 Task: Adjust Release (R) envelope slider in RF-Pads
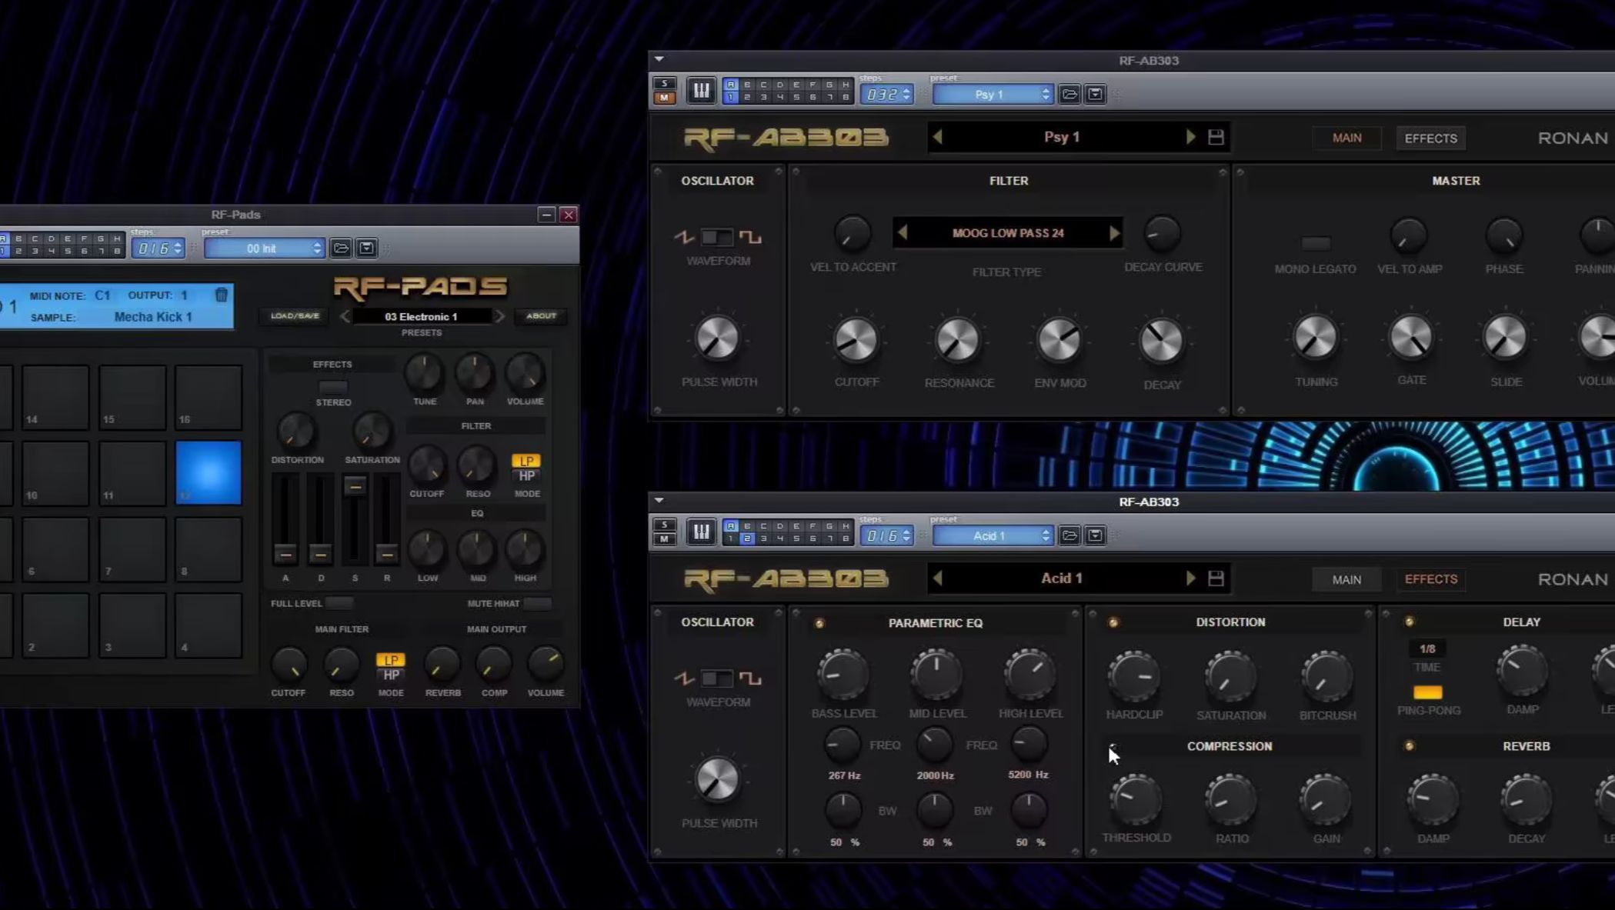point(387,553)
